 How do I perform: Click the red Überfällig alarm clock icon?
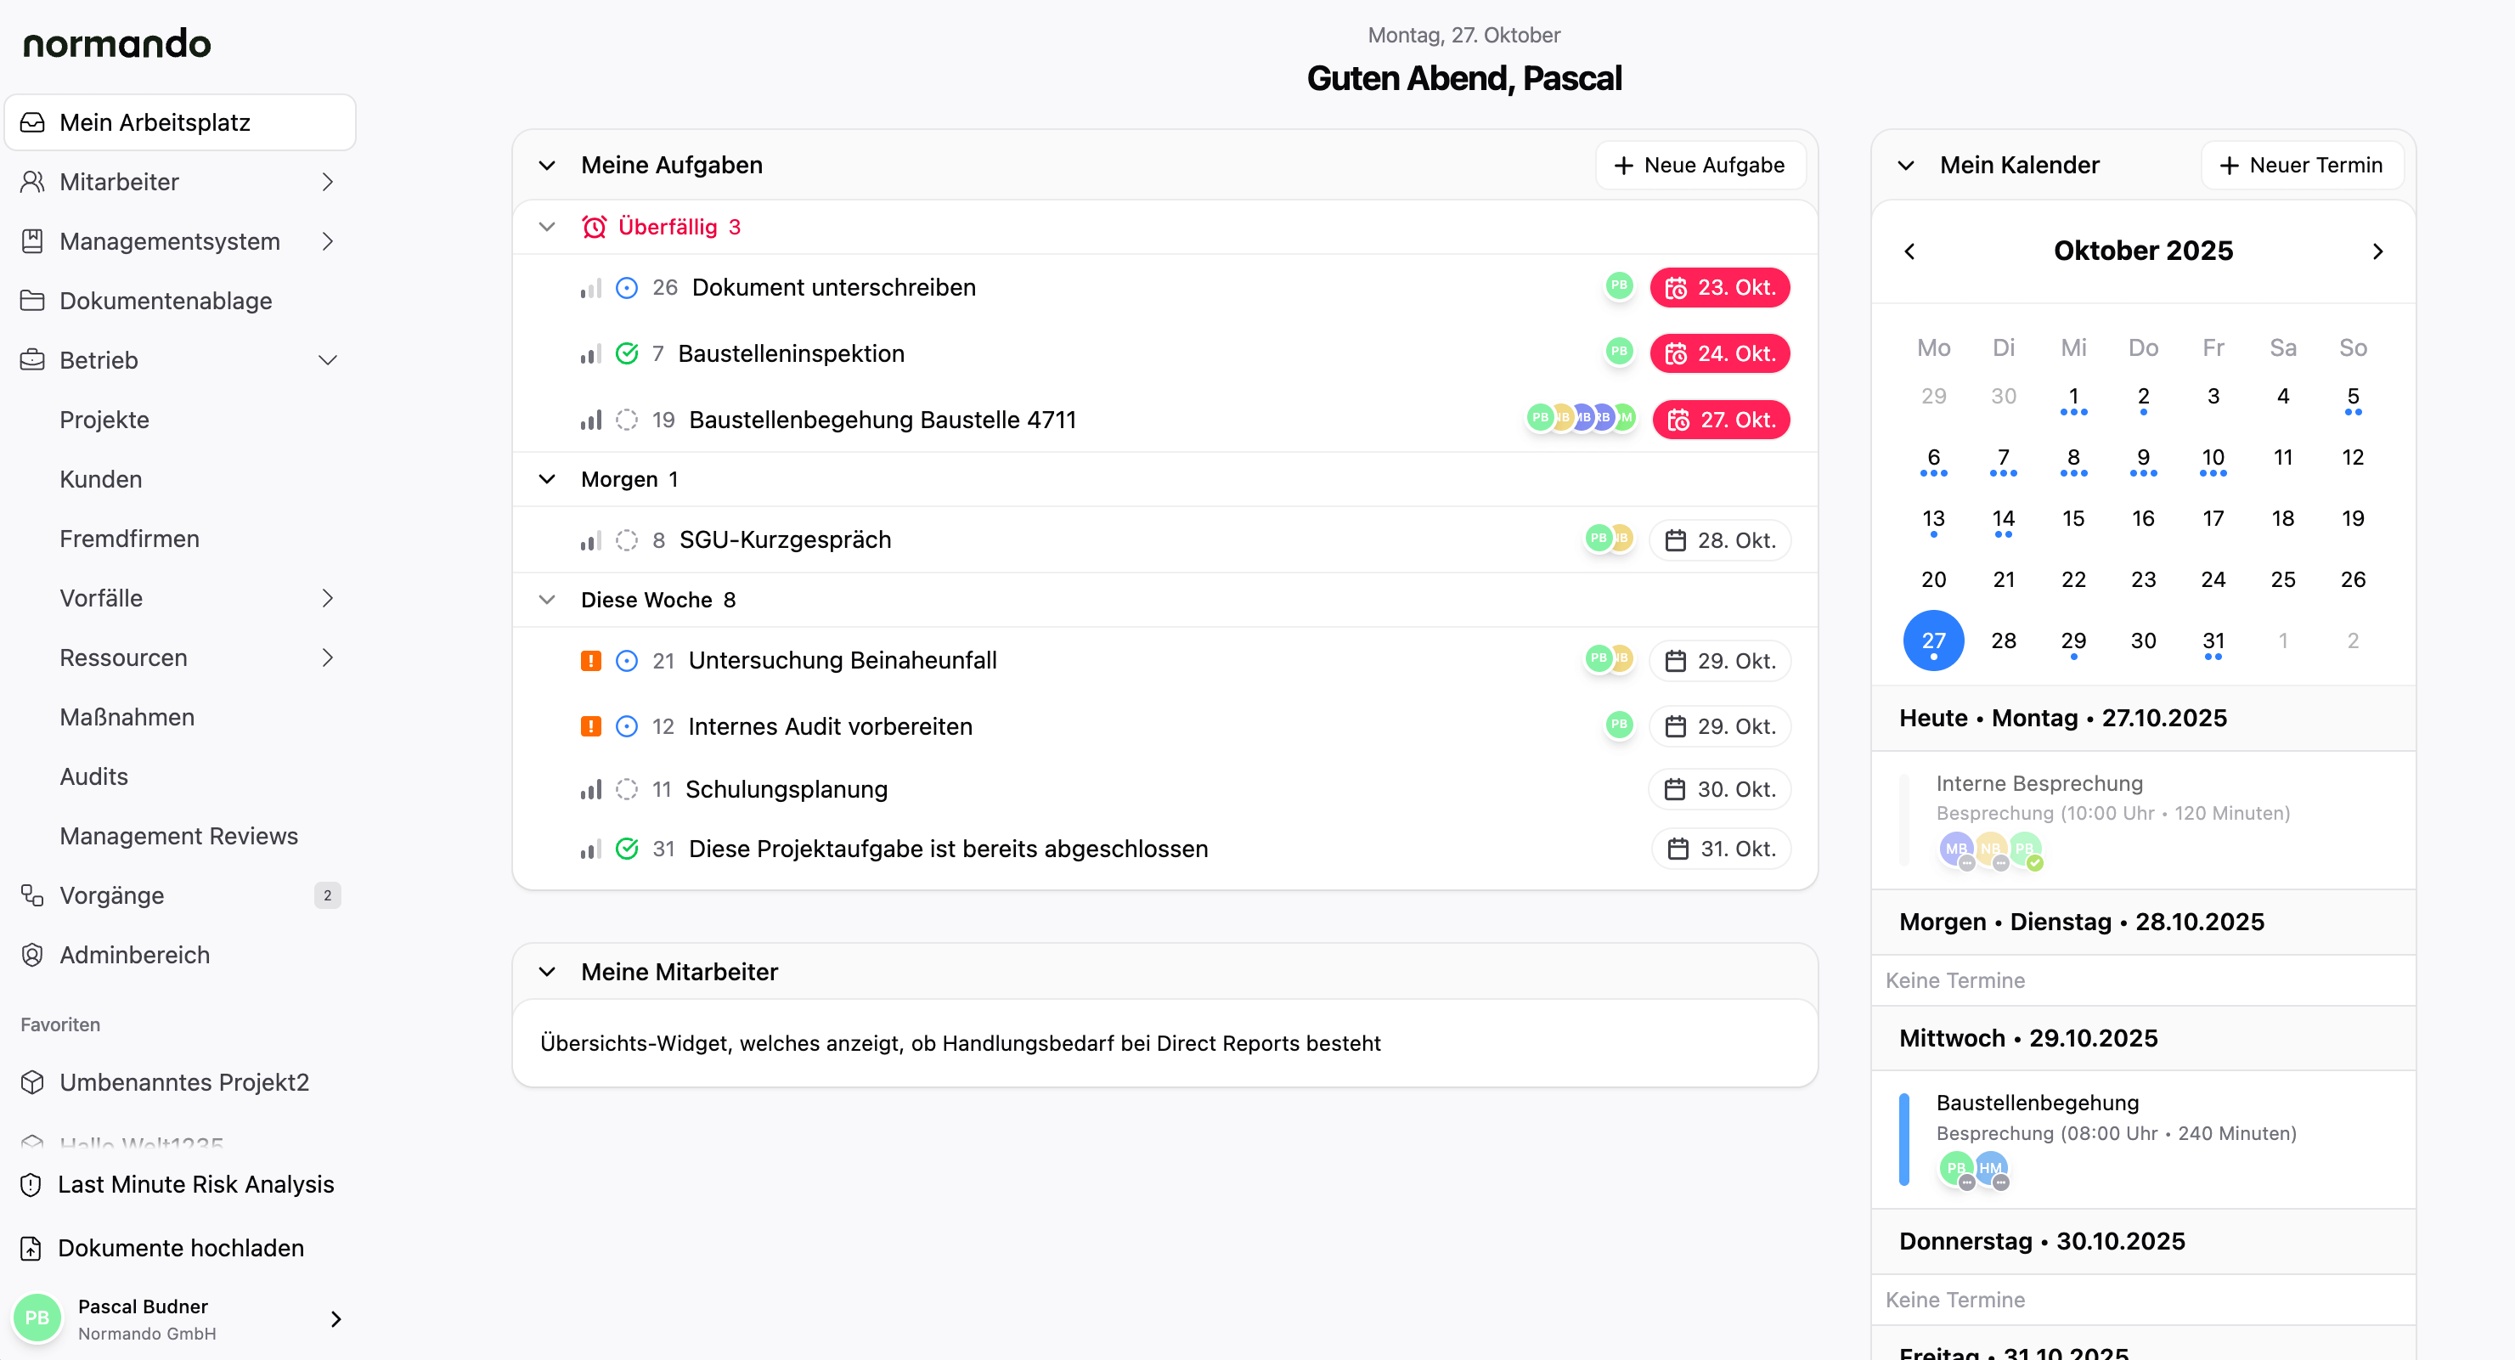point(594,227)
